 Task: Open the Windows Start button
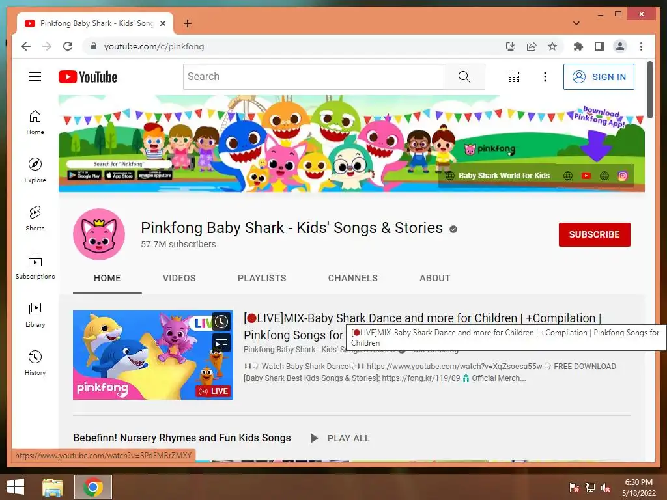coord(16,487)
